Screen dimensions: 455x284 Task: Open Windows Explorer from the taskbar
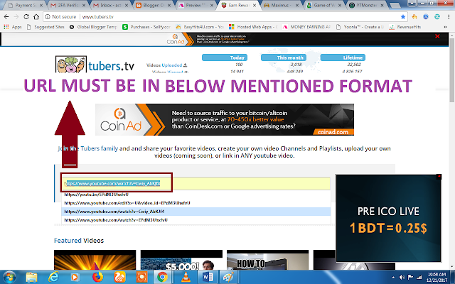click(x=31, y=278)
